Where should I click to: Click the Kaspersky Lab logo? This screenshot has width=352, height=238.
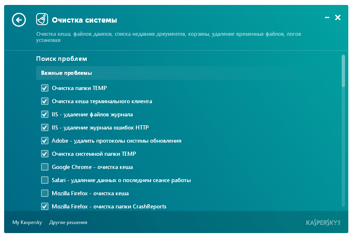pos(322,222)
